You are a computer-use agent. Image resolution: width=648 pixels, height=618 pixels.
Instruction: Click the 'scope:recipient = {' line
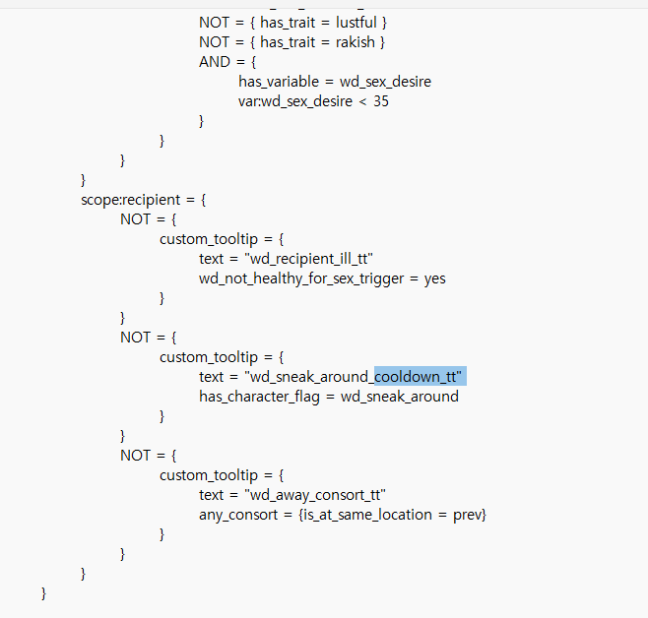143,200
